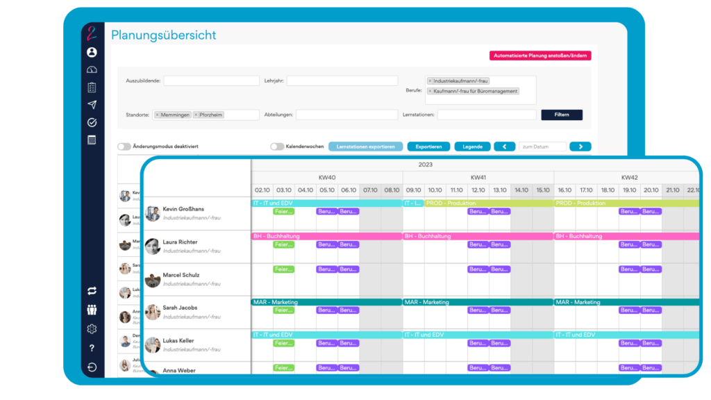The image size is (711, 400).
Task: Open settings via the gear icon
Action: click(92, 329)
